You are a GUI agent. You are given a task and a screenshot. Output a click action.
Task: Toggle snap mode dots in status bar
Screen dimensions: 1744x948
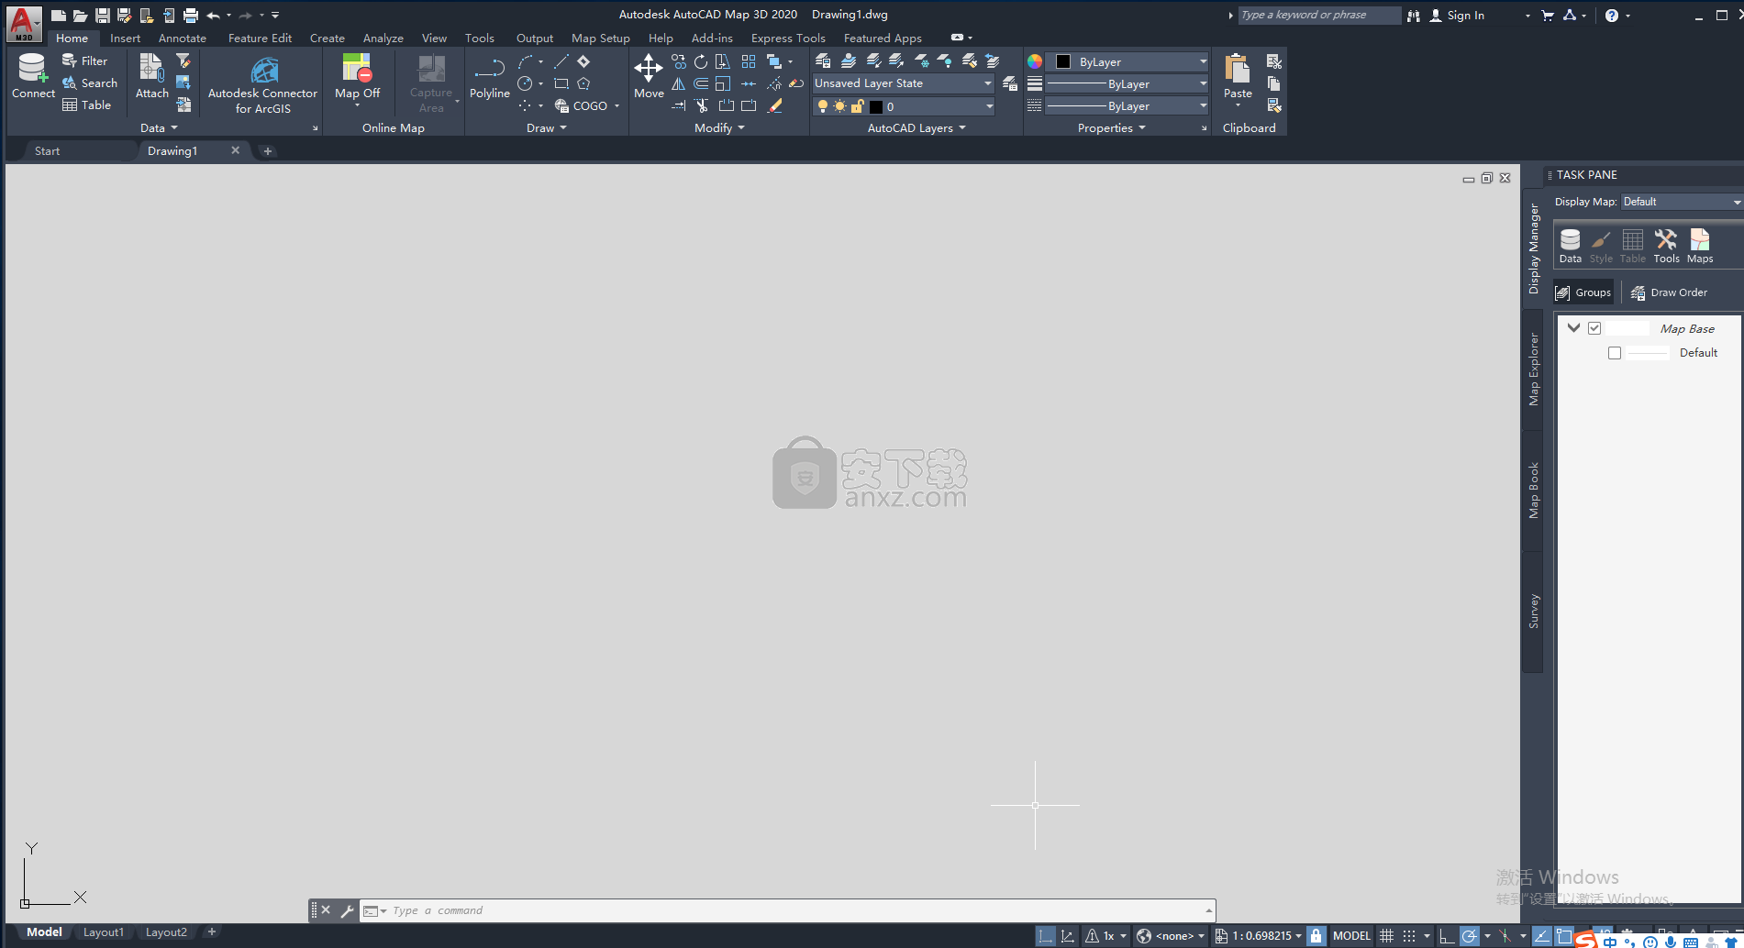(x=1409, y=936)
